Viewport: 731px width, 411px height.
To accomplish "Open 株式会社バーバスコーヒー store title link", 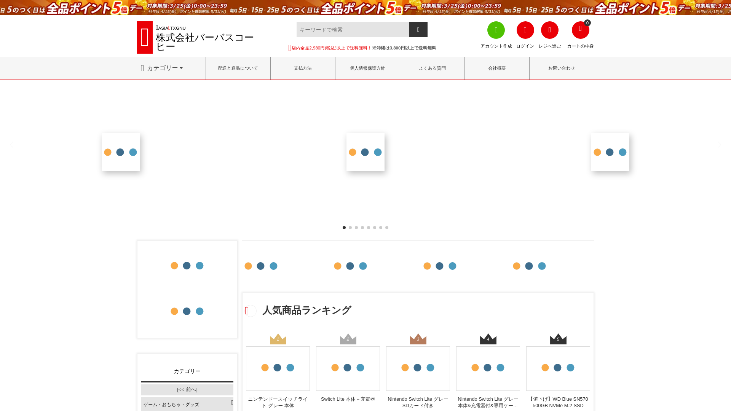I will coord(205,42).
